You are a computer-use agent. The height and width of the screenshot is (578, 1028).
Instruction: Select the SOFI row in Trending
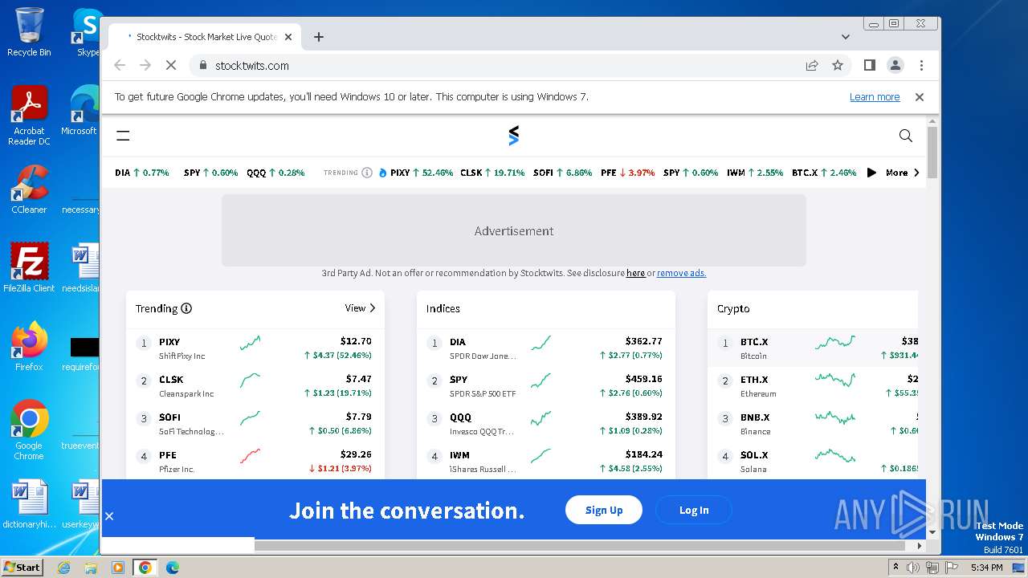(255, 423)
